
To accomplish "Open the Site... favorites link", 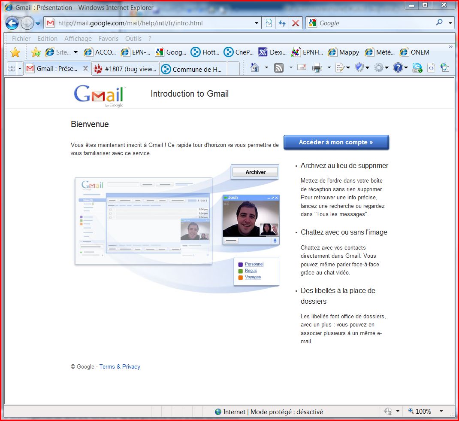I will 58,52.
